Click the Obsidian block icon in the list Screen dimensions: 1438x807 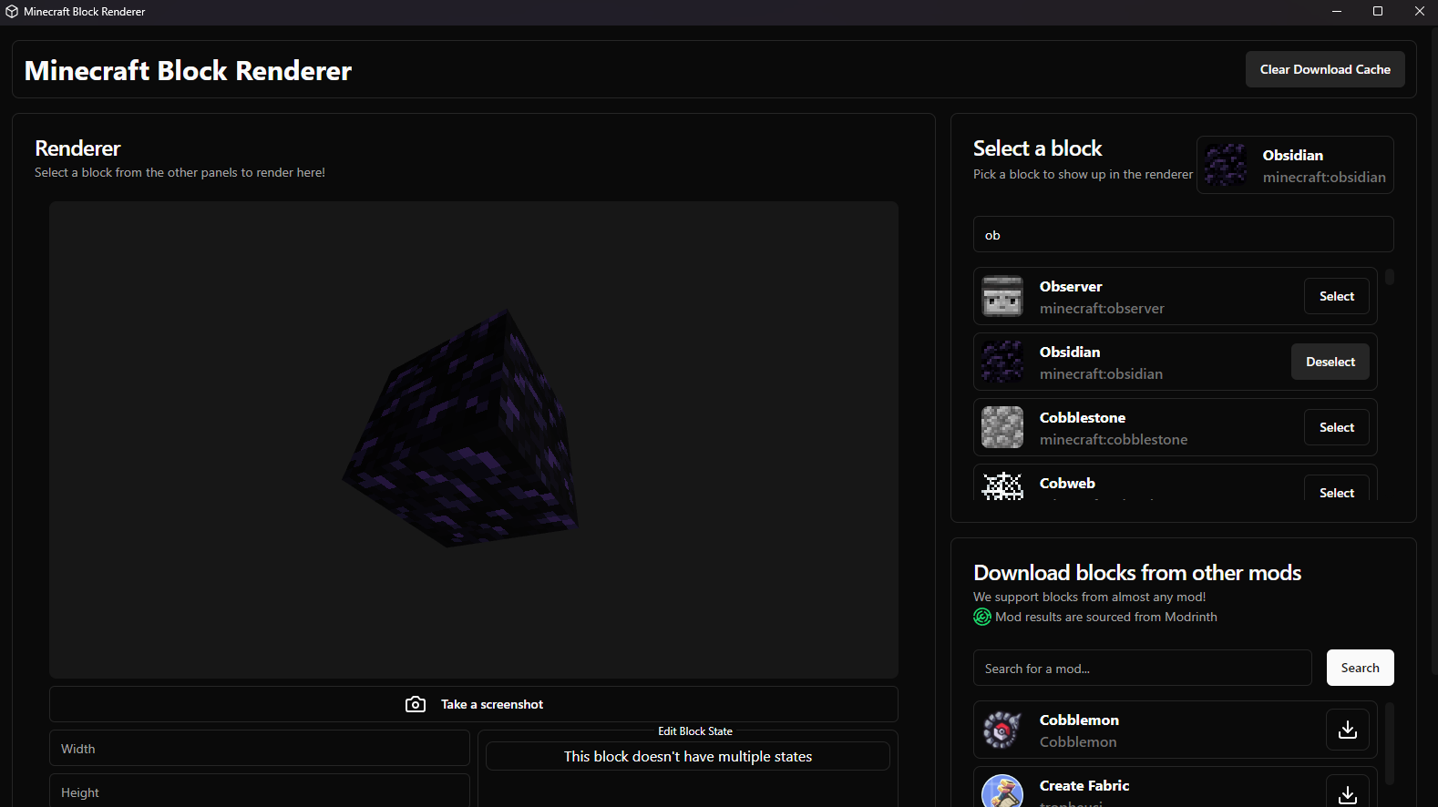point(1002,362)
